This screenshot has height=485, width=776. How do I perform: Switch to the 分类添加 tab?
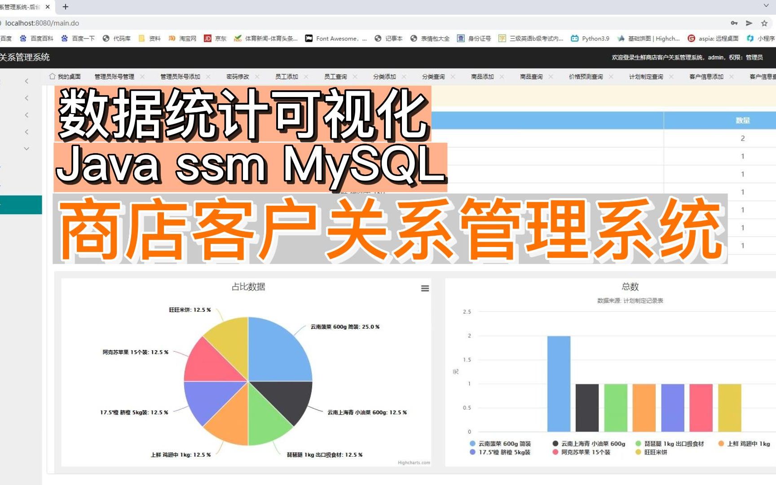coord(384,76)
